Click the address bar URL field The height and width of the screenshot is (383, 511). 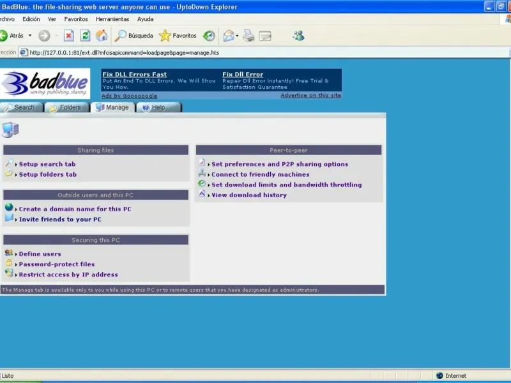click(264, 53)
